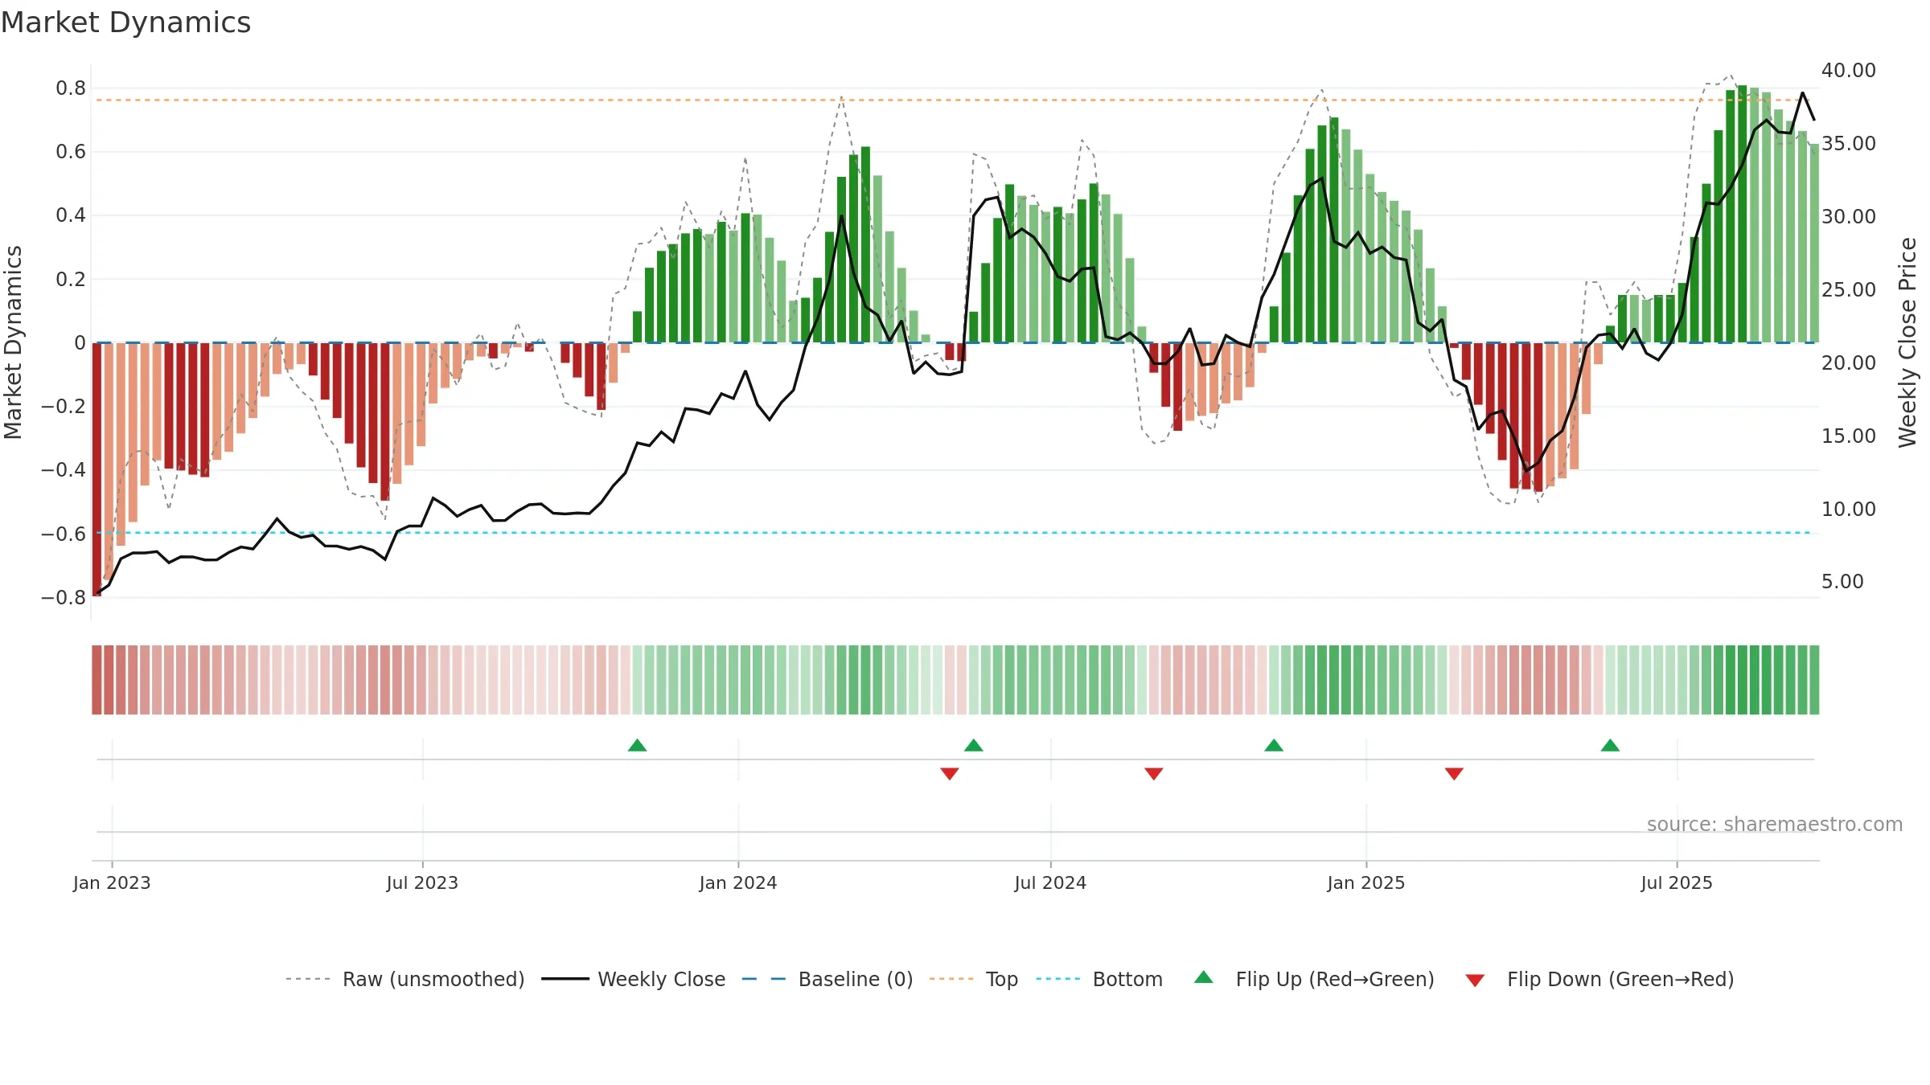
Task: Select the Flip Down marker in February 2025
Action: (x=1454, y=773)
